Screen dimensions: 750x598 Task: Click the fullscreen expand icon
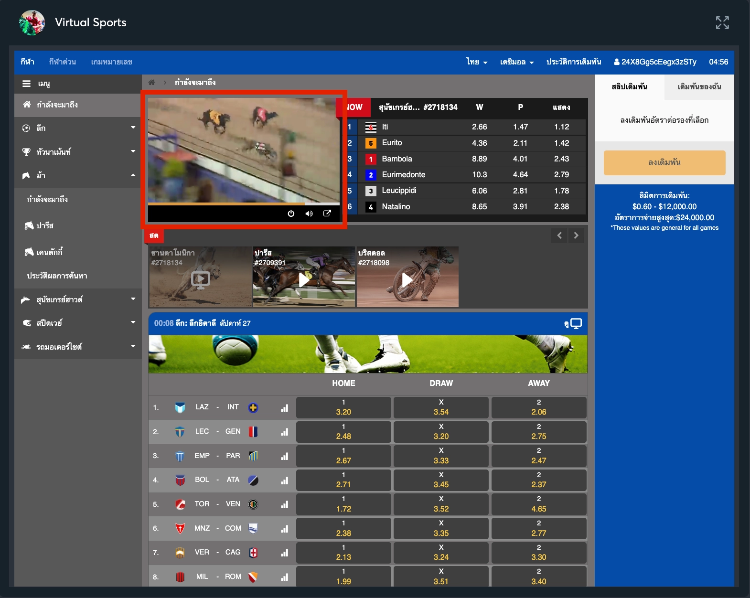tap(722, 22)
